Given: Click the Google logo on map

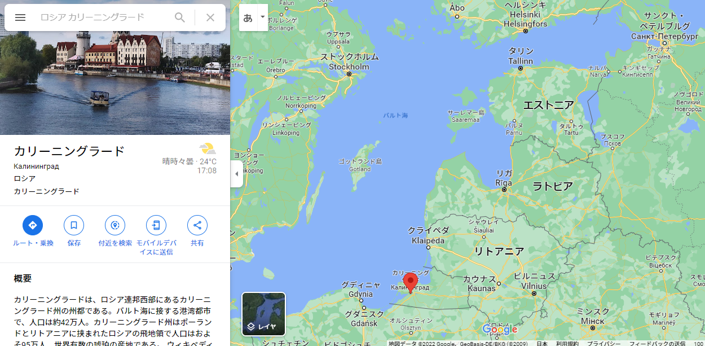Looking at the screenshot, I should [x=500, y=329].
